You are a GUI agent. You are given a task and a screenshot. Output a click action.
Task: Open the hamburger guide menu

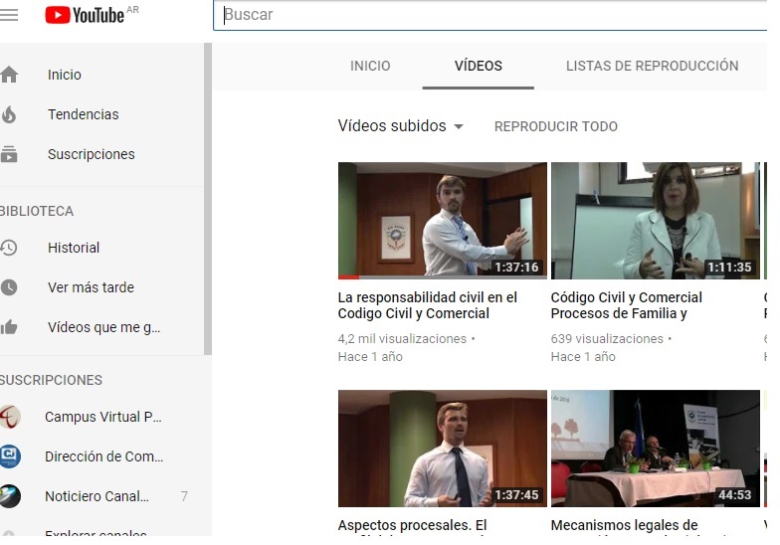point(9,15)
